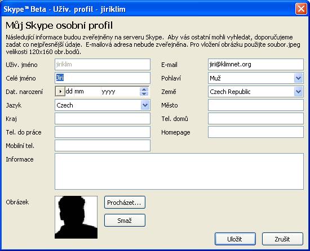
Task: Cancel with the Zrušit button
Action: pos(282,239)
